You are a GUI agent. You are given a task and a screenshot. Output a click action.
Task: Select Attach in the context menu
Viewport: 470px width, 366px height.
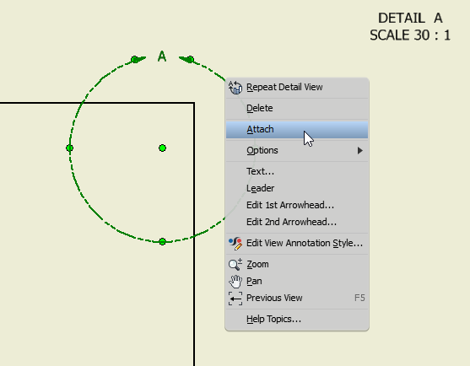(x=297, y=129)
